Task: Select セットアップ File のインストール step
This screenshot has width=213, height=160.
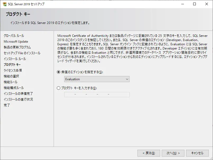Action: click(x=22, y=53)
